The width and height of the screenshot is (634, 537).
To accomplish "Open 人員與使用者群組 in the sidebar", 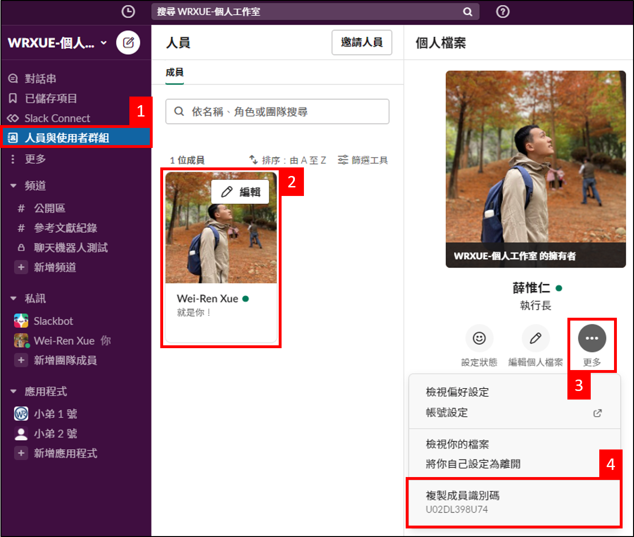I will (76, 138).
